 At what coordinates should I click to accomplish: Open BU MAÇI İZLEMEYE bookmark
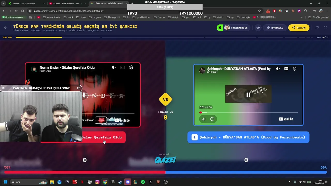pos(264,17)
